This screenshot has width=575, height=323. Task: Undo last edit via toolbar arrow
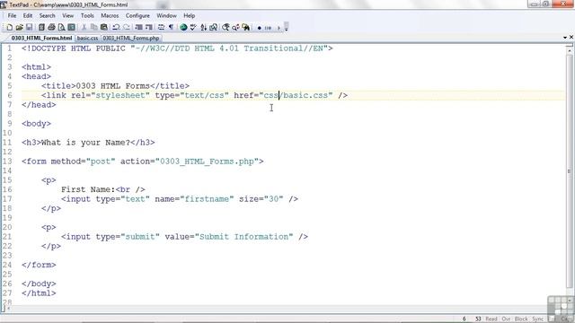coord(116,28)
